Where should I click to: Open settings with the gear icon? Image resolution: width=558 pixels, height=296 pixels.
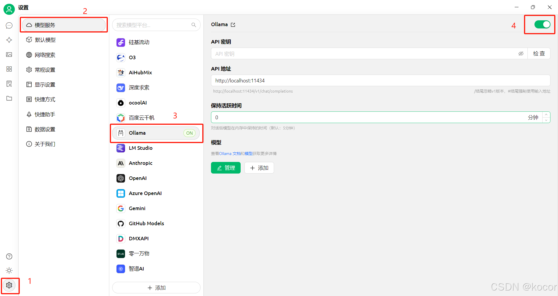tap(9, 285)
